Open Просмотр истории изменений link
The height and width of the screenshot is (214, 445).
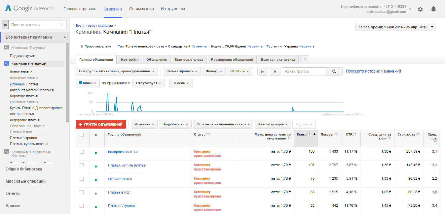pyautogui.click(x=373, y=71)
